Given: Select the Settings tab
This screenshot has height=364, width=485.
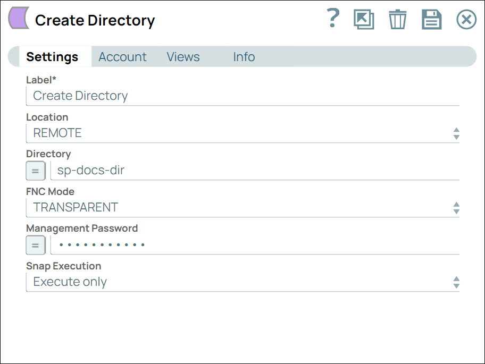Looking at the screenshot, I should [52, 57].
